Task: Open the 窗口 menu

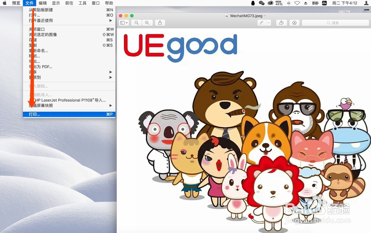Action: coord(96,3)
